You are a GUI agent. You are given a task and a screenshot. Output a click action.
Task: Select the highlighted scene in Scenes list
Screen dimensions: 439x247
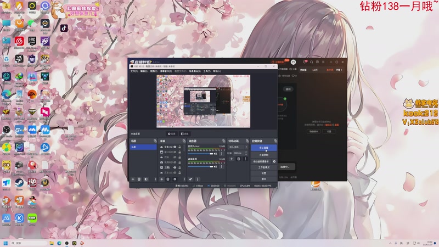tap(143, 147)
